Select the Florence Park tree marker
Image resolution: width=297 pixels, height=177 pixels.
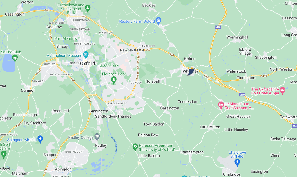coord(114,80)
